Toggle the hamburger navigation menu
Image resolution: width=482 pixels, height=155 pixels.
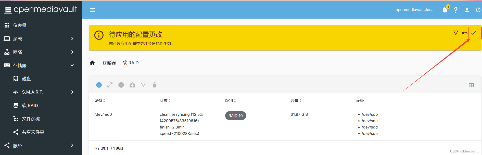(92, 10)
